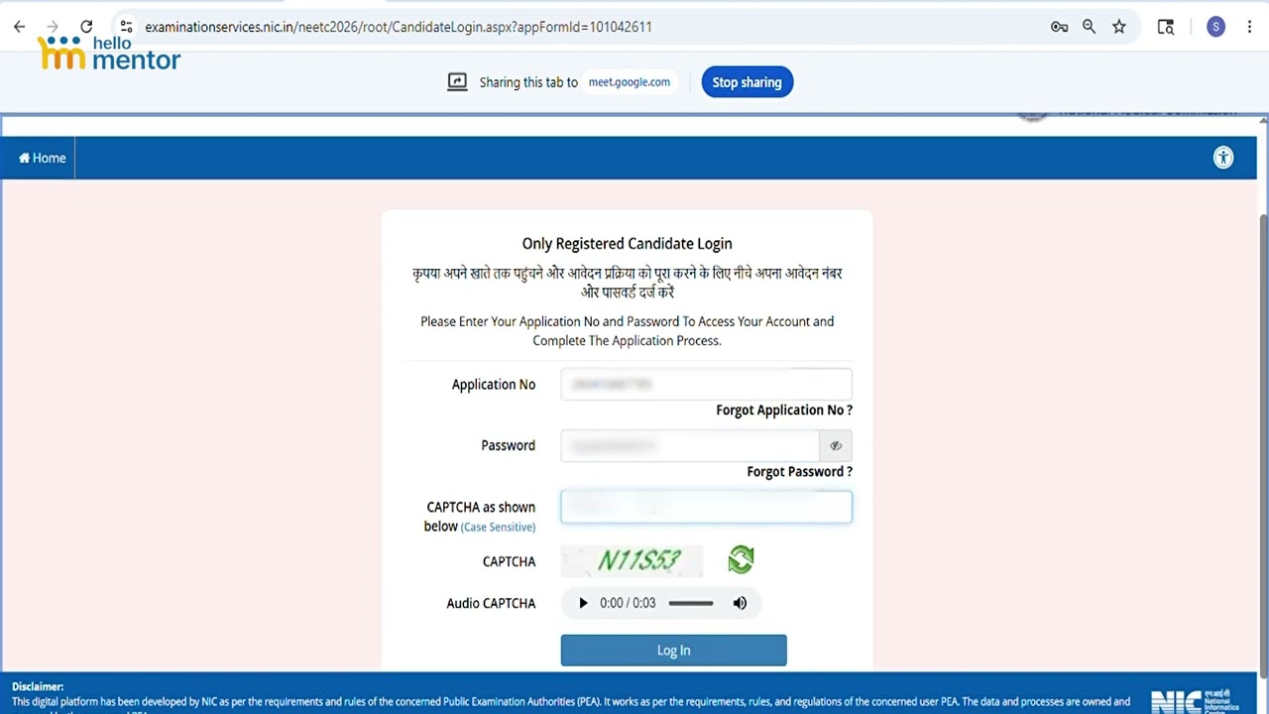Open the Forgot Password link

click(x=799, y=472)
